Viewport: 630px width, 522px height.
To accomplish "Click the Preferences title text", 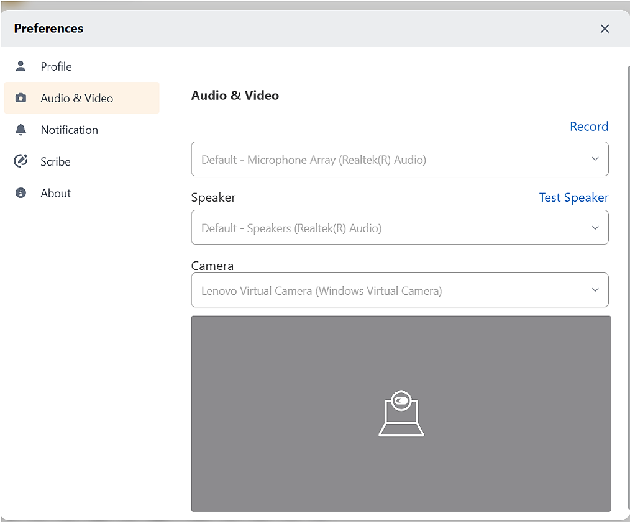I will pos(48,29).
